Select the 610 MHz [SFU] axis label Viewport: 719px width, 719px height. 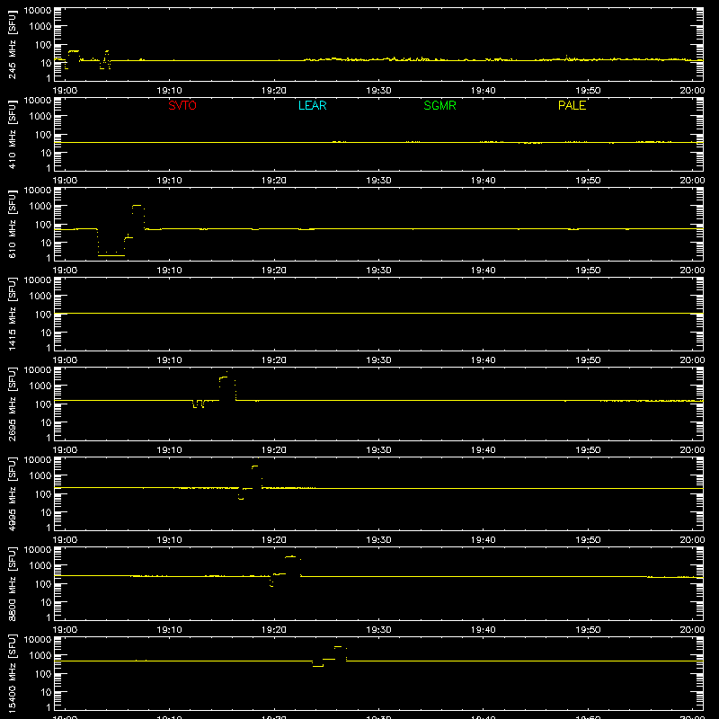(x=12, y=224)
